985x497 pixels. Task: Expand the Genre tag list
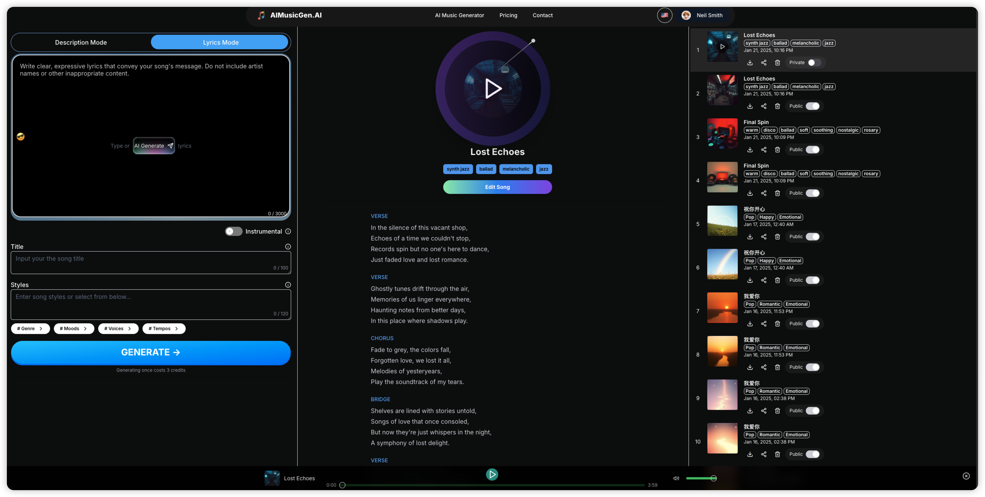pyautogui.click(x=30, y=329)
